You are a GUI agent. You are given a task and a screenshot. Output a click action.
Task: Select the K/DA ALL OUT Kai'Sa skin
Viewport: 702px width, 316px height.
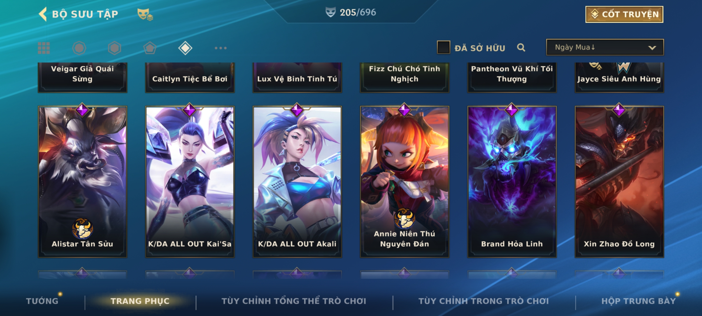(190, 182)
